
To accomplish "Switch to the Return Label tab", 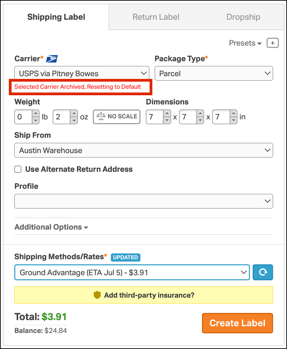I will pos(156,17).
